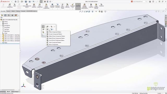Click the Exploded View tool
The height and width of the screenshot is (94, 167).
click(73, 6)
